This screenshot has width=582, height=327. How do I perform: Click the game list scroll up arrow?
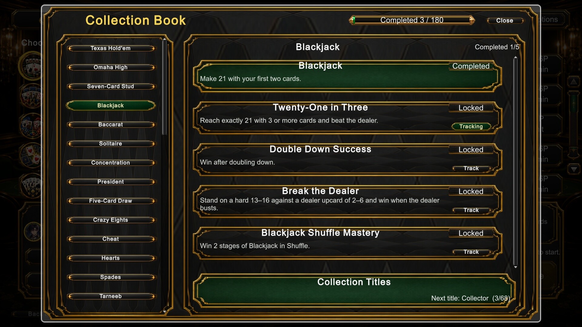[x=165, y=39]
